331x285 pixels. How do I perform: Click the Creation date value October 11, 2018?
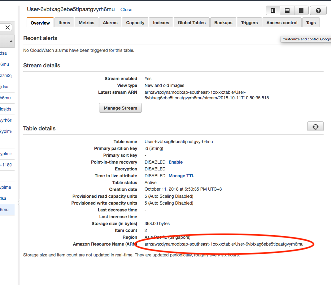pos(183,189)
